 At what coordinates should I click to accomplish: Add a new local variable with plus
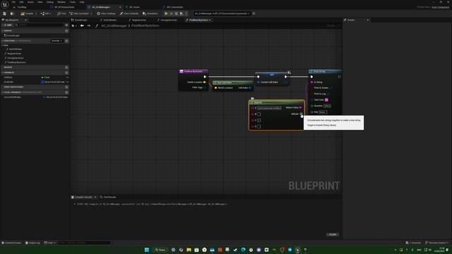(66, 92)
